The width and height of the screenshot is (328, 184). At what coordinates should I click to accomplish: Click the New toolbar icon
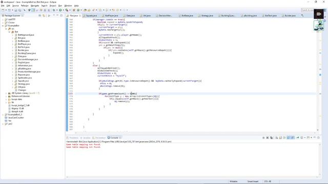(x=3, y=10)
